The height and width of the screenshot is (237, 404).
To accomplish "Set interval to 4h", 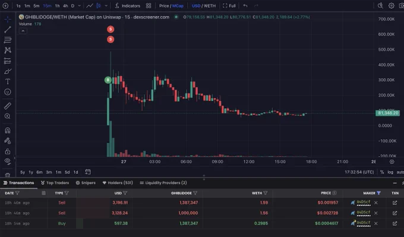I will pos(65,6).
